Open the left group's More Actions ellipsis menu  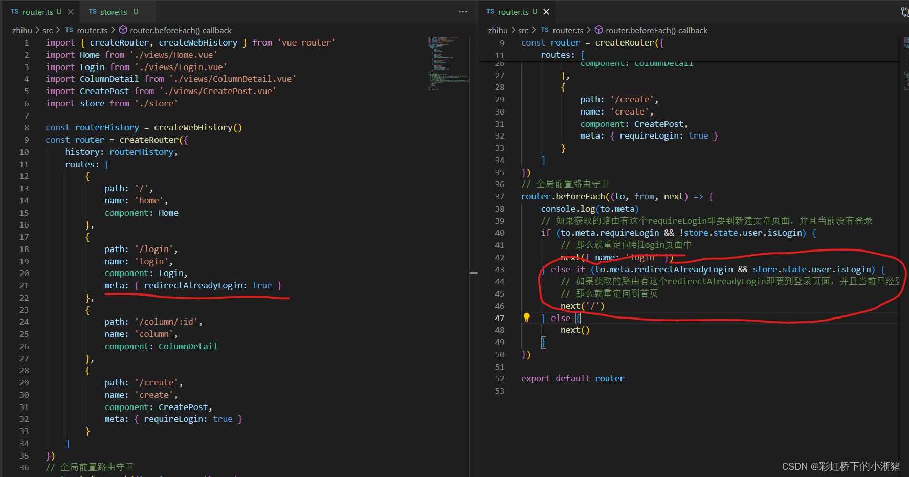(463, 12)
